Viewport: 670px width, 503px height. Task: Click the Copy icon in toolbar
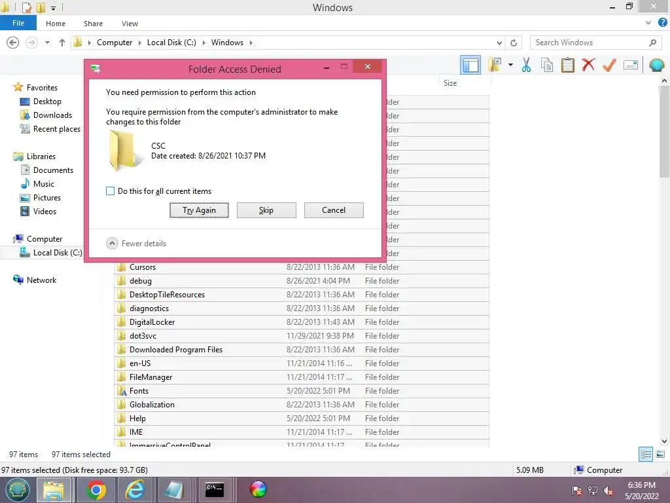[x=546, y=65]
